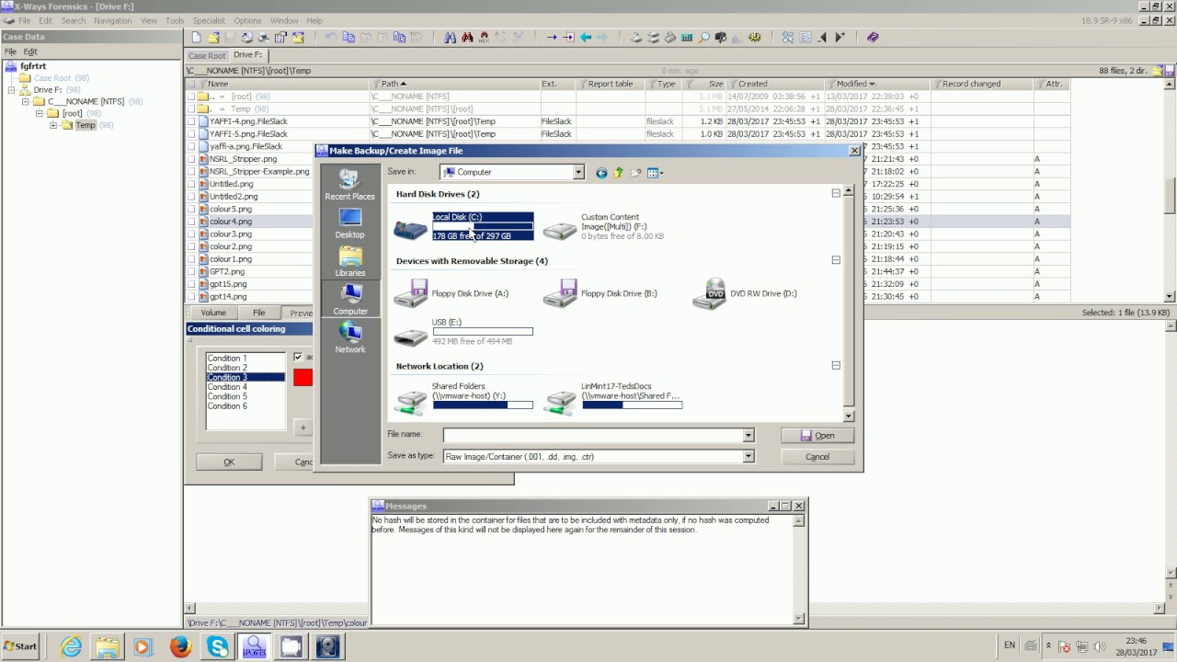The width and height of the screenshot is (1177, 662).
Task: Click the Up One Level folder icon
Action: pos(619,173)
